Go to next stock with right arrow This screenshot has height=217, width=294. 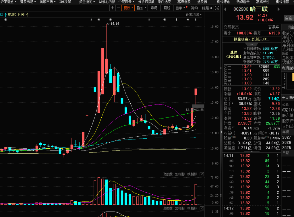point(278,9)
